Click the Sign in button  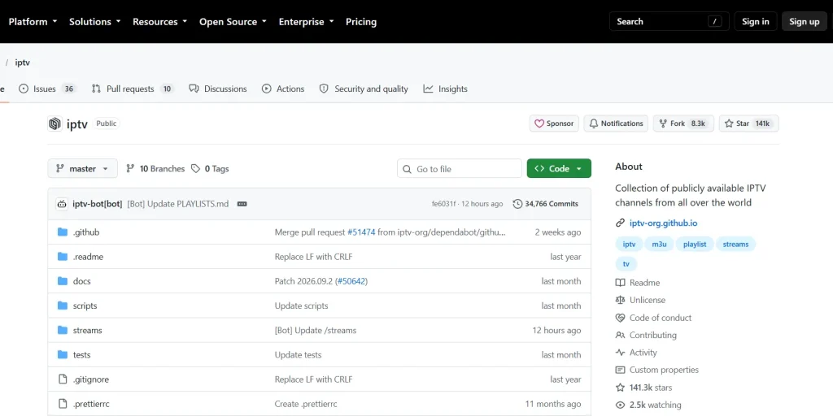(756, 22)
